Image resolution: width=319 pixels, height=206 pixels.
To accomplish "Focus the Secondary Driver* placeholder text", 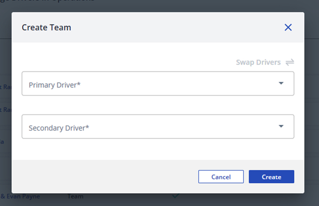I will coord(59,128).
